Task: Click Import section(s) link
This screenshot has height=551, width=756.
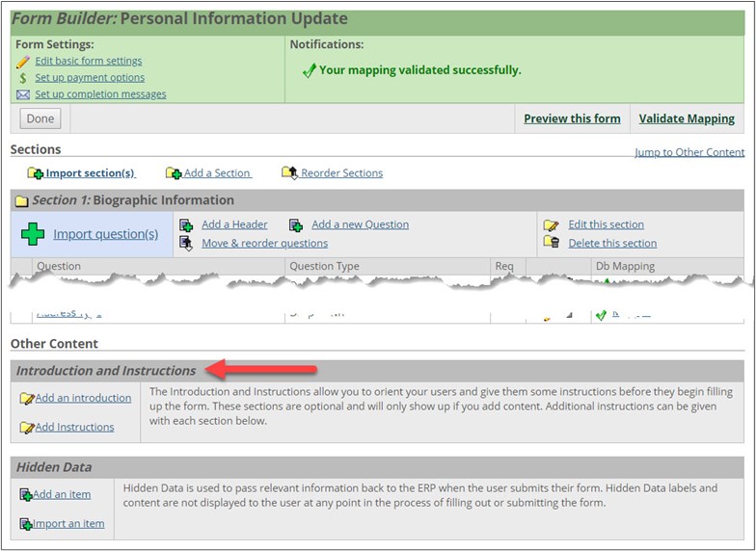Action: tap(91, 173)
